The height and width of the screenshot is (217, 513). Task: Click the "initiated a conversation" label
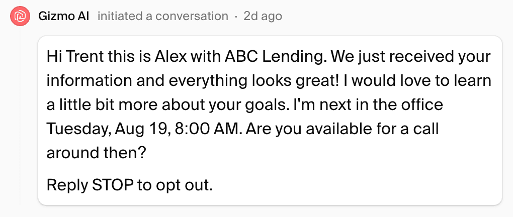click(162, 16)
